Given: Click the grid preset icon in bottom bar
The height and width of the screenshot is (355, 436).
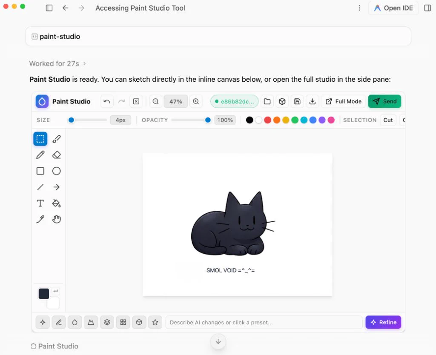Looking at the screenshot, I should [123, 322].
